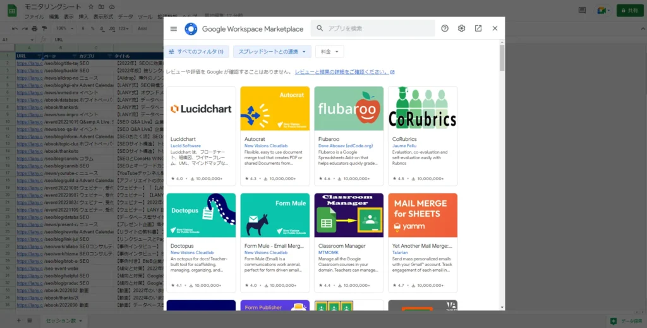Click the Google Sheets home icon

point(12,11)
